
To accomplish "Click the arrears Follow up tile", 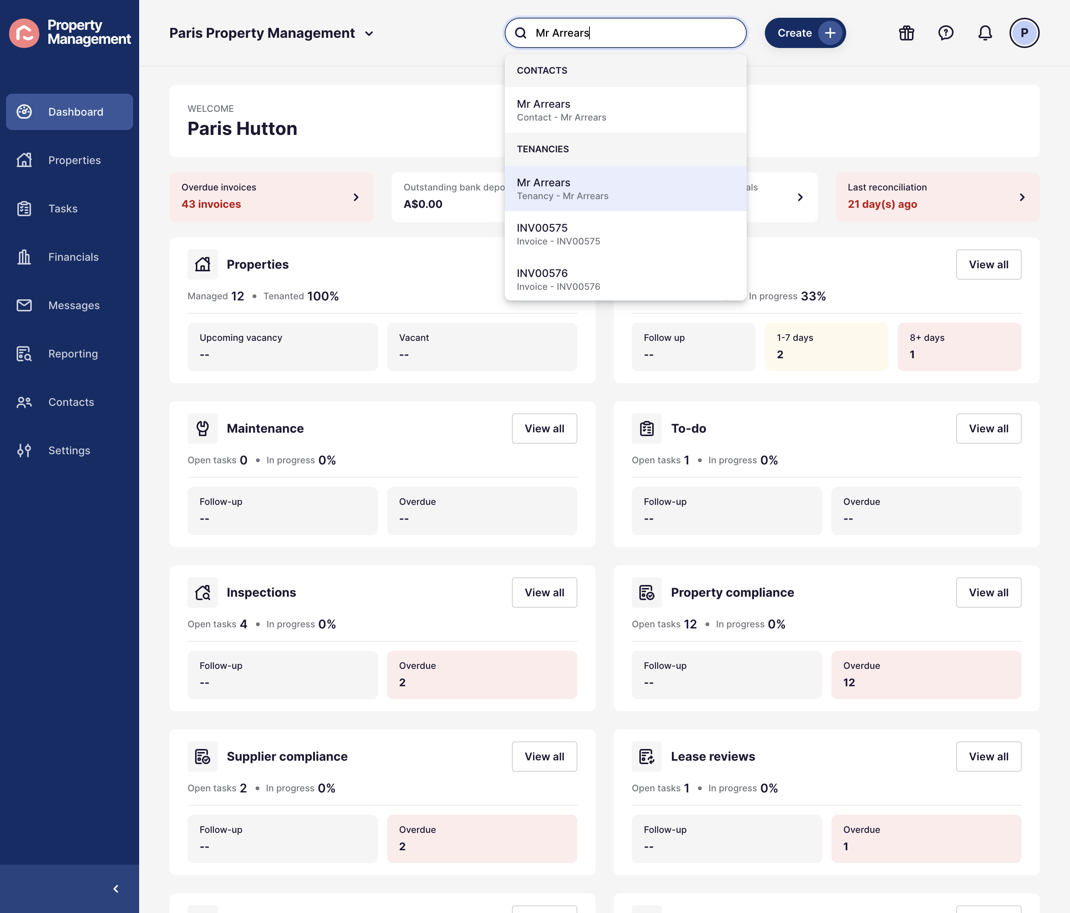I will click(x=693, y=346).
